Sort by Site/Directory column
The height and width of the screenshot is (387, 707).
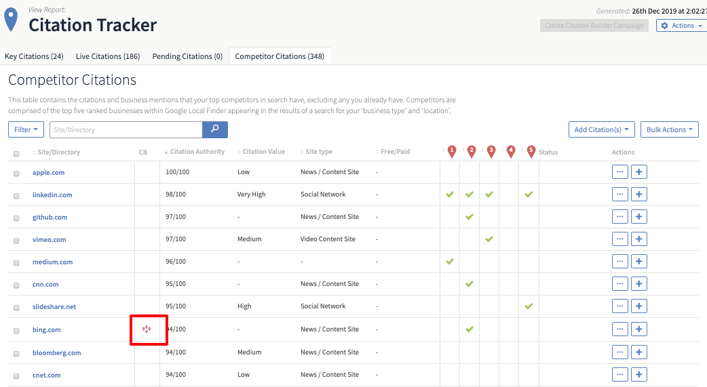56,152
